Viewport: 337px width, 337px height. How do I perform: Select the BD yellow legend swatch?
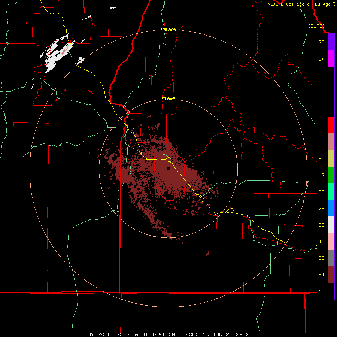tap(331, 158)
